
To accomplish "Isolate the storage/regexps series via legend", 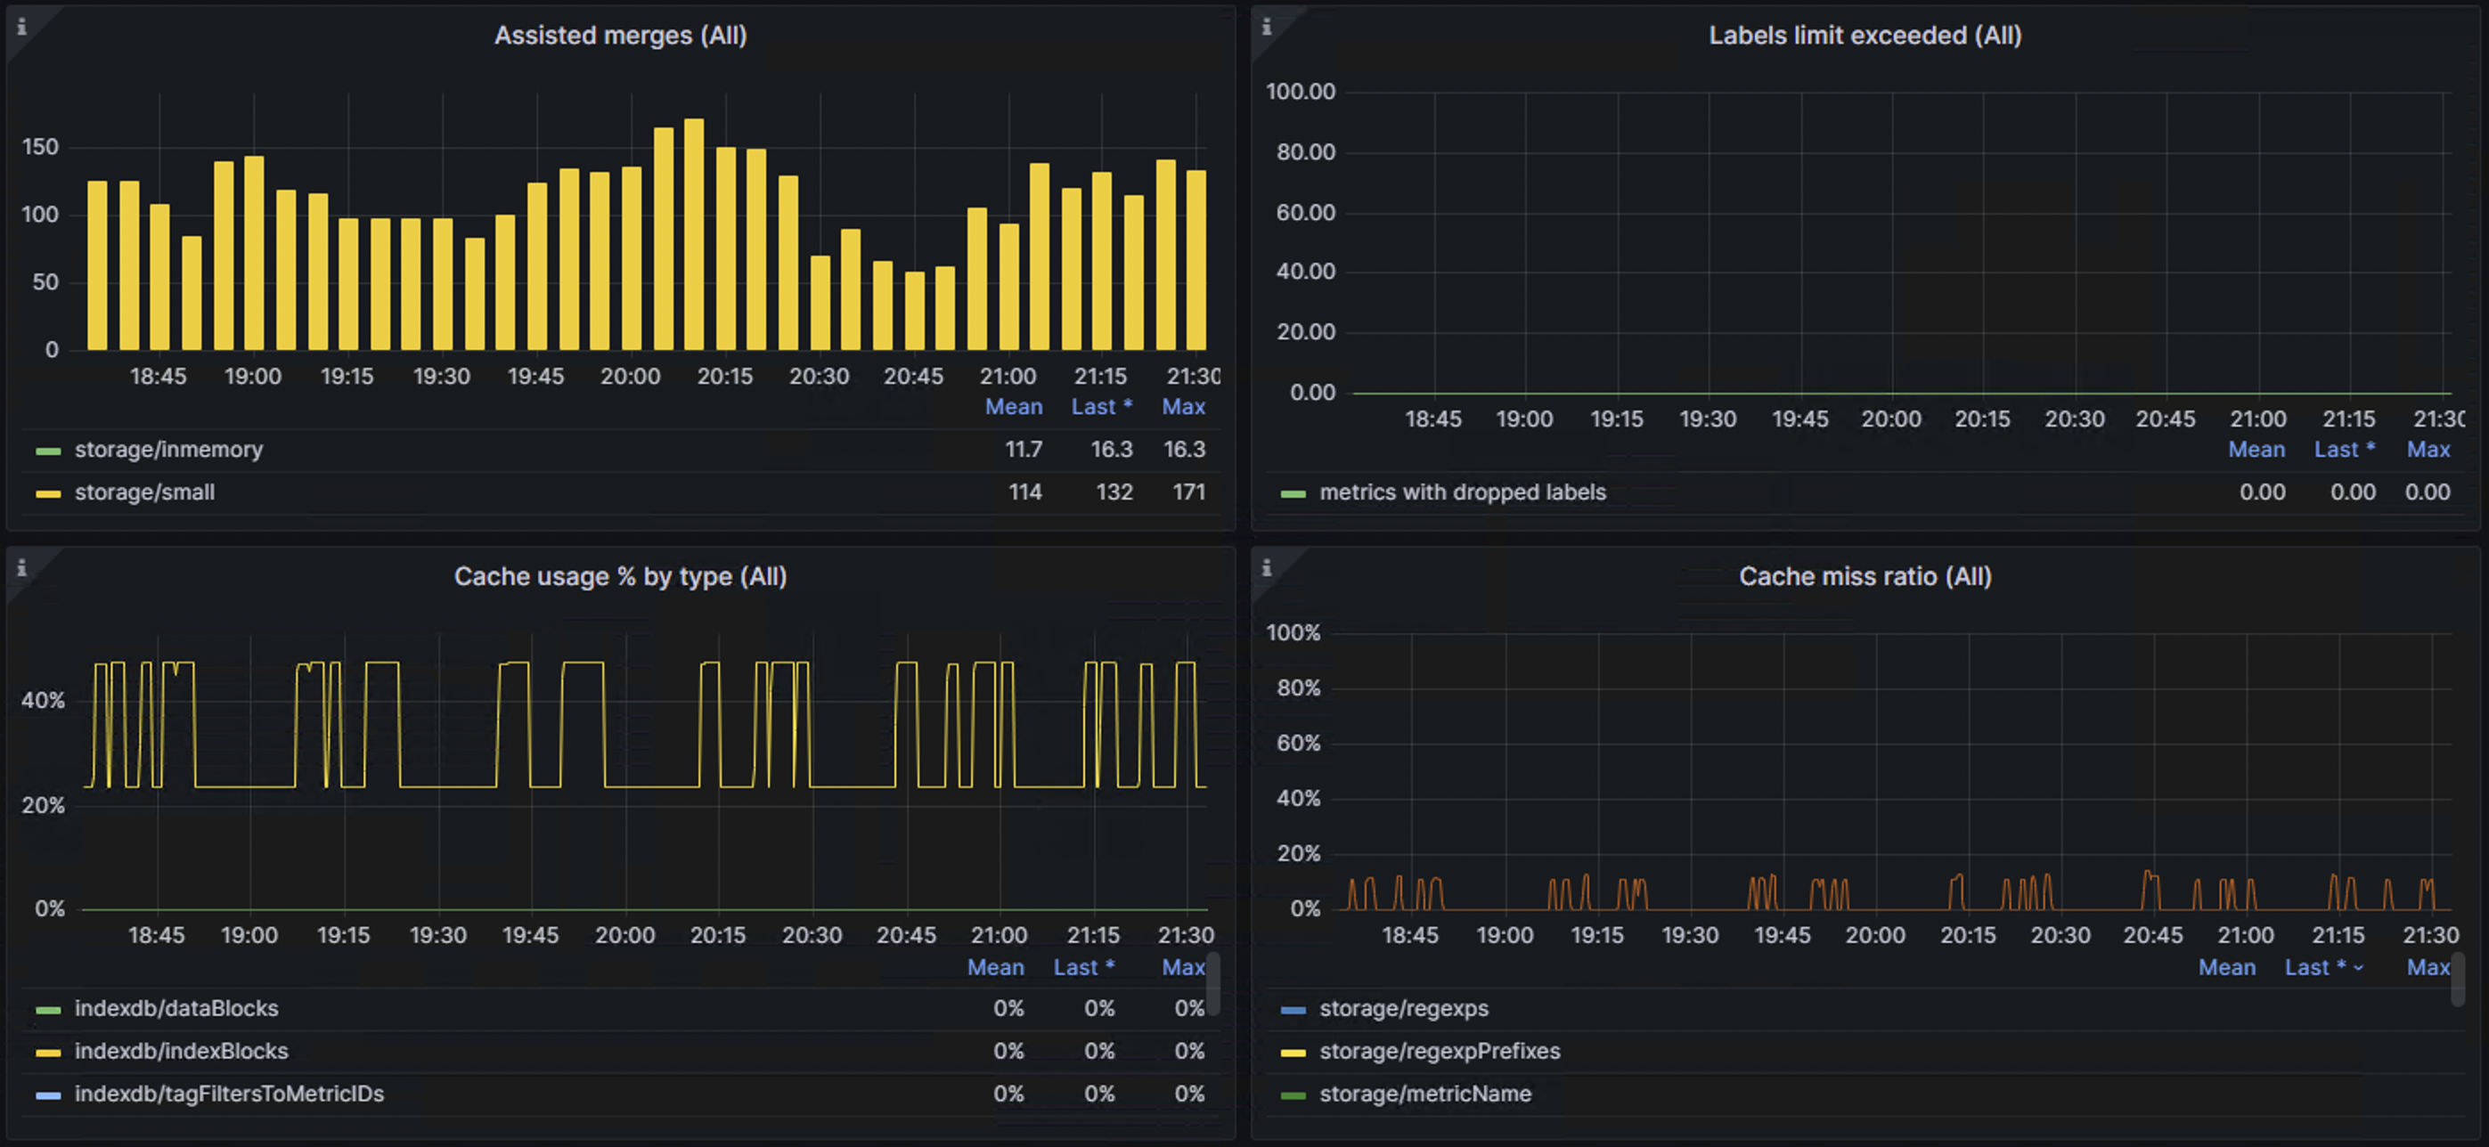I will pos(1405,1008).
